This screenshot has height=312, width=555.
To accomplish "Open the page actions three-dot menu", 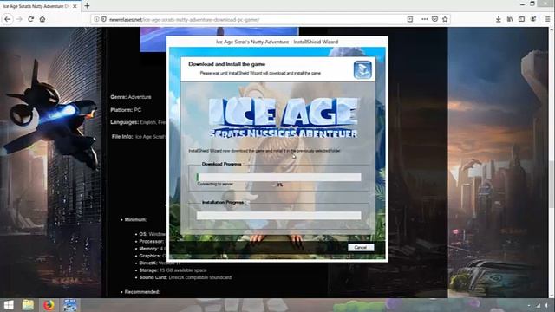I will [x=424, y=19].
